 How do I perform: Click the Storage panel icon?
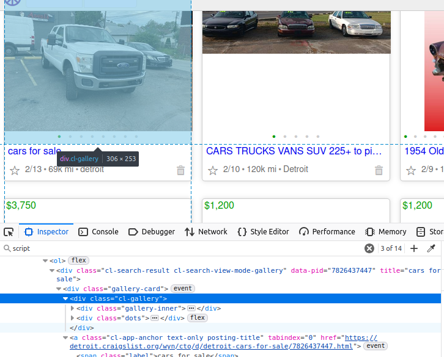(421, 232)
